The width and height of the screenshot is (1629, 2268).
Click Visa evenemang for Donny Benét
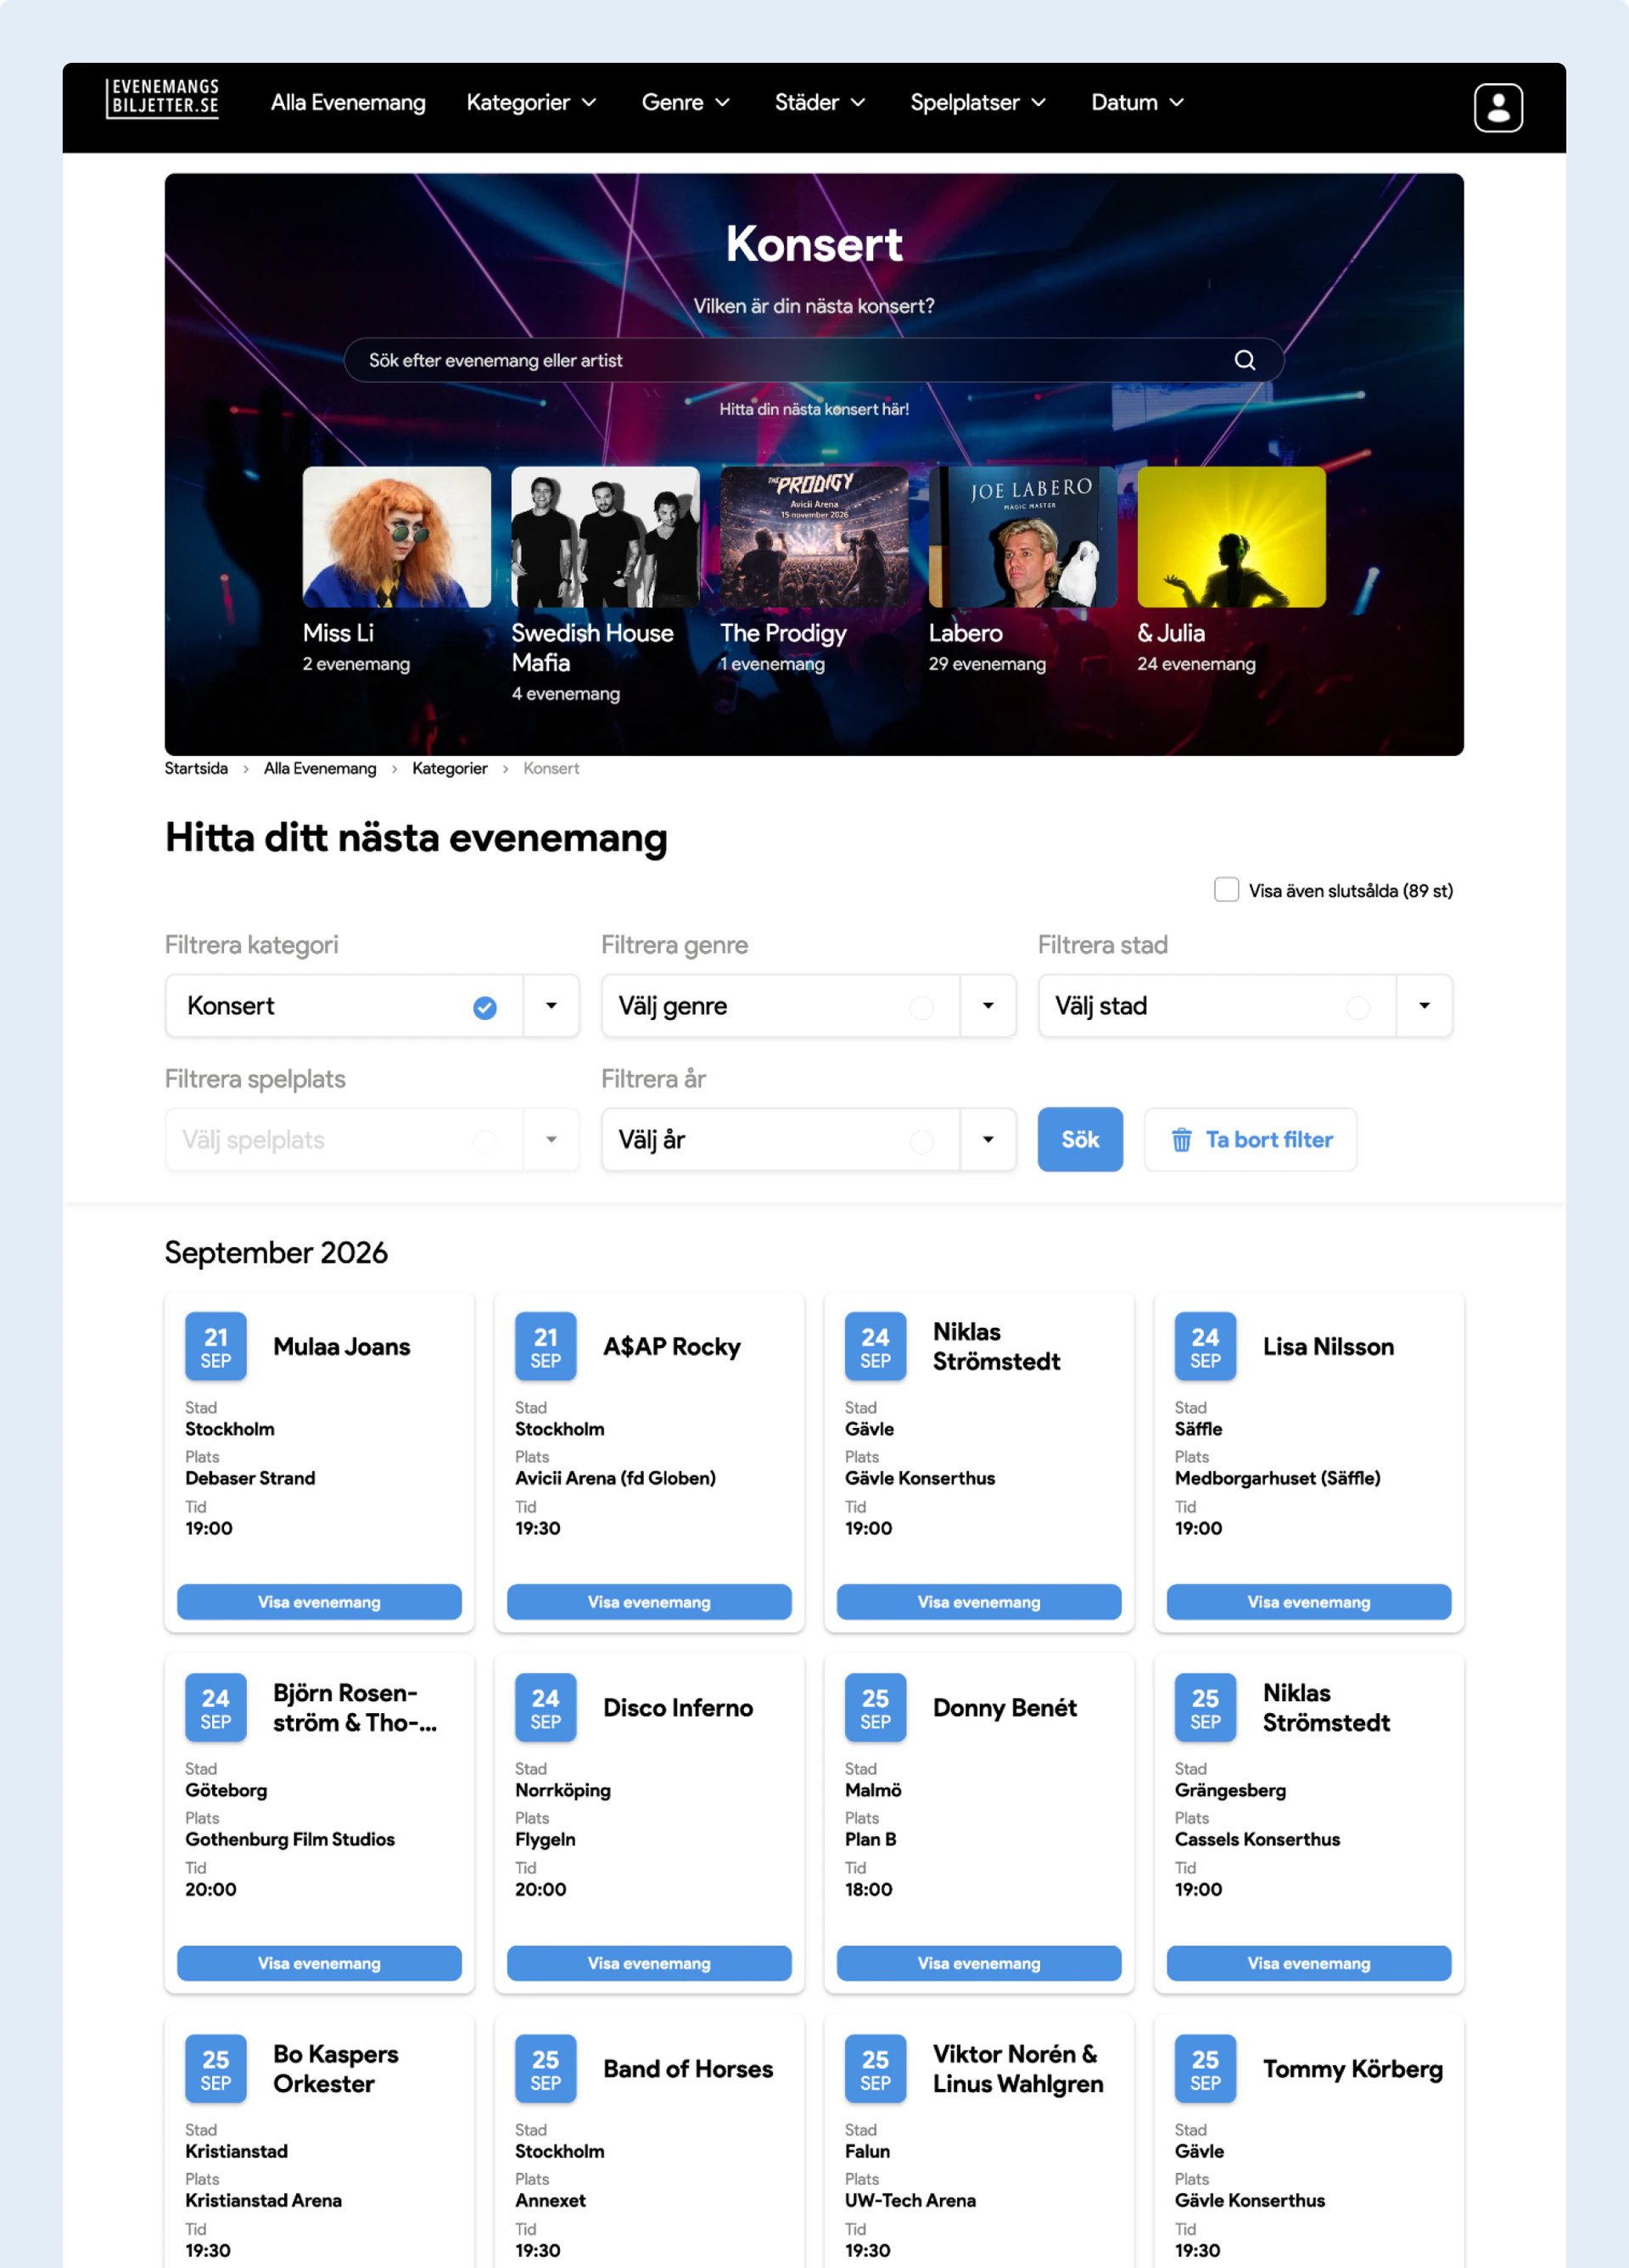pos(979,1963)
